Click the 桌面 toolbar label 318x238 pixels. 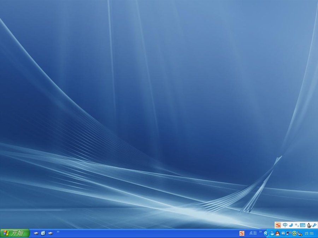(x=253, y=233)
